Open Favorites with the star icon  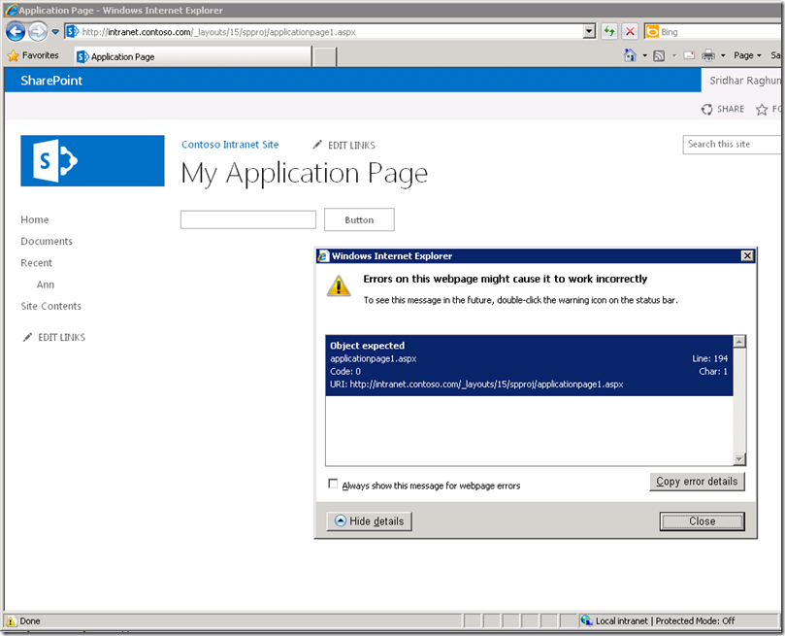pyautogui.click(x=34, y=55)
